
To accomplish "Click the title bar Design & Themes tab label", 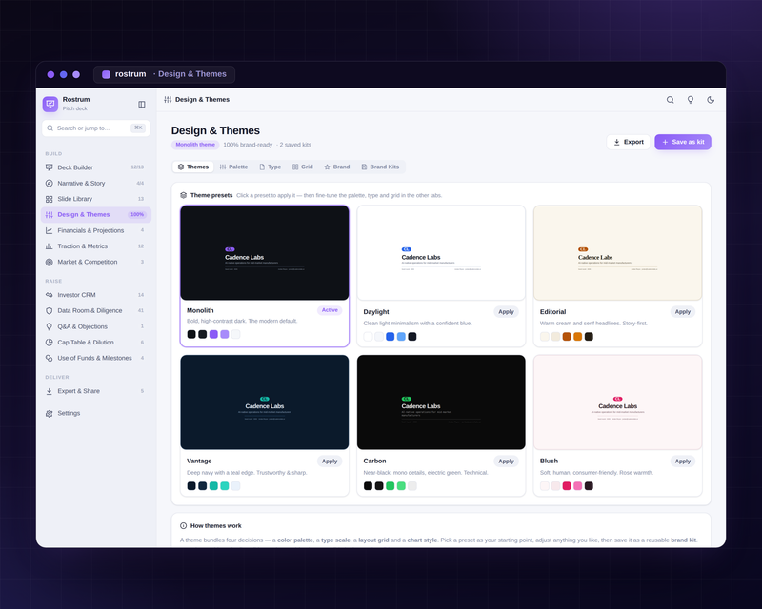I will 192,74.
